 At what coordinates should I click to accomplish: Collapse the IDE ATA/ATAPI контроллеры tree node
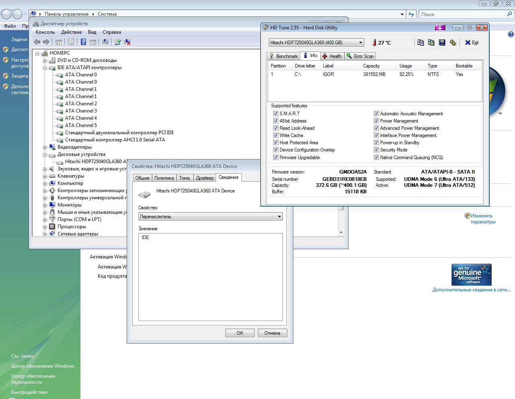[45, 68]
